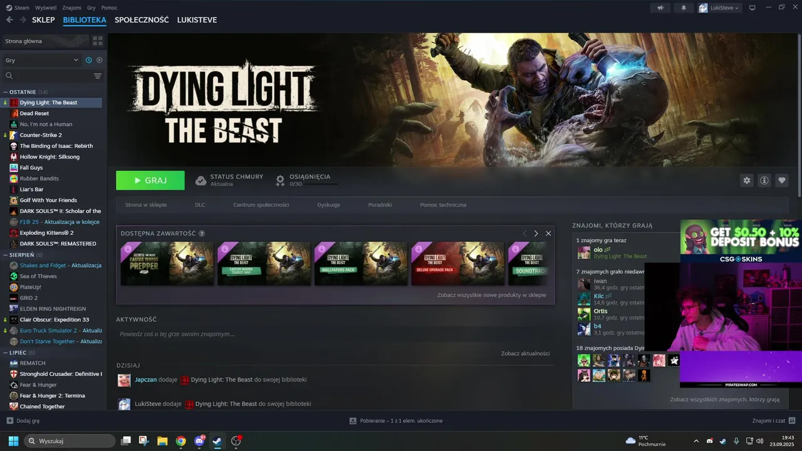Open the Gry menu
Screen dimensions: 802x451
[91, 8]
